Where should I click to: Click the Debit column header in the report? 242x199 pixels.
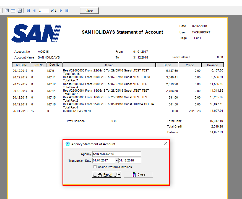167,65
